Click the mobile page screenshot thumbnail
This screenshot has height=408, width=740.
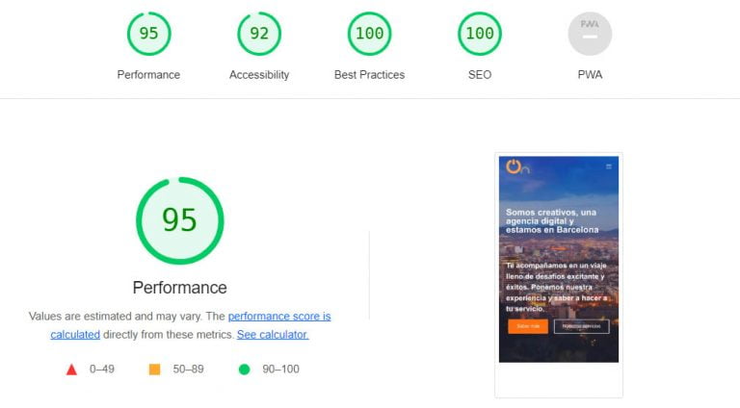click(559, 260)
